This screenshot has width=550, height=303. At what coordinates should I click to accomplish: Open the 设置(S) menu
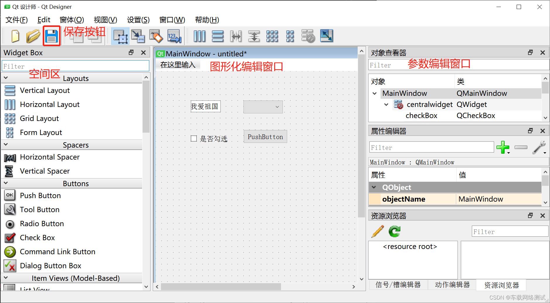point(138,20)
